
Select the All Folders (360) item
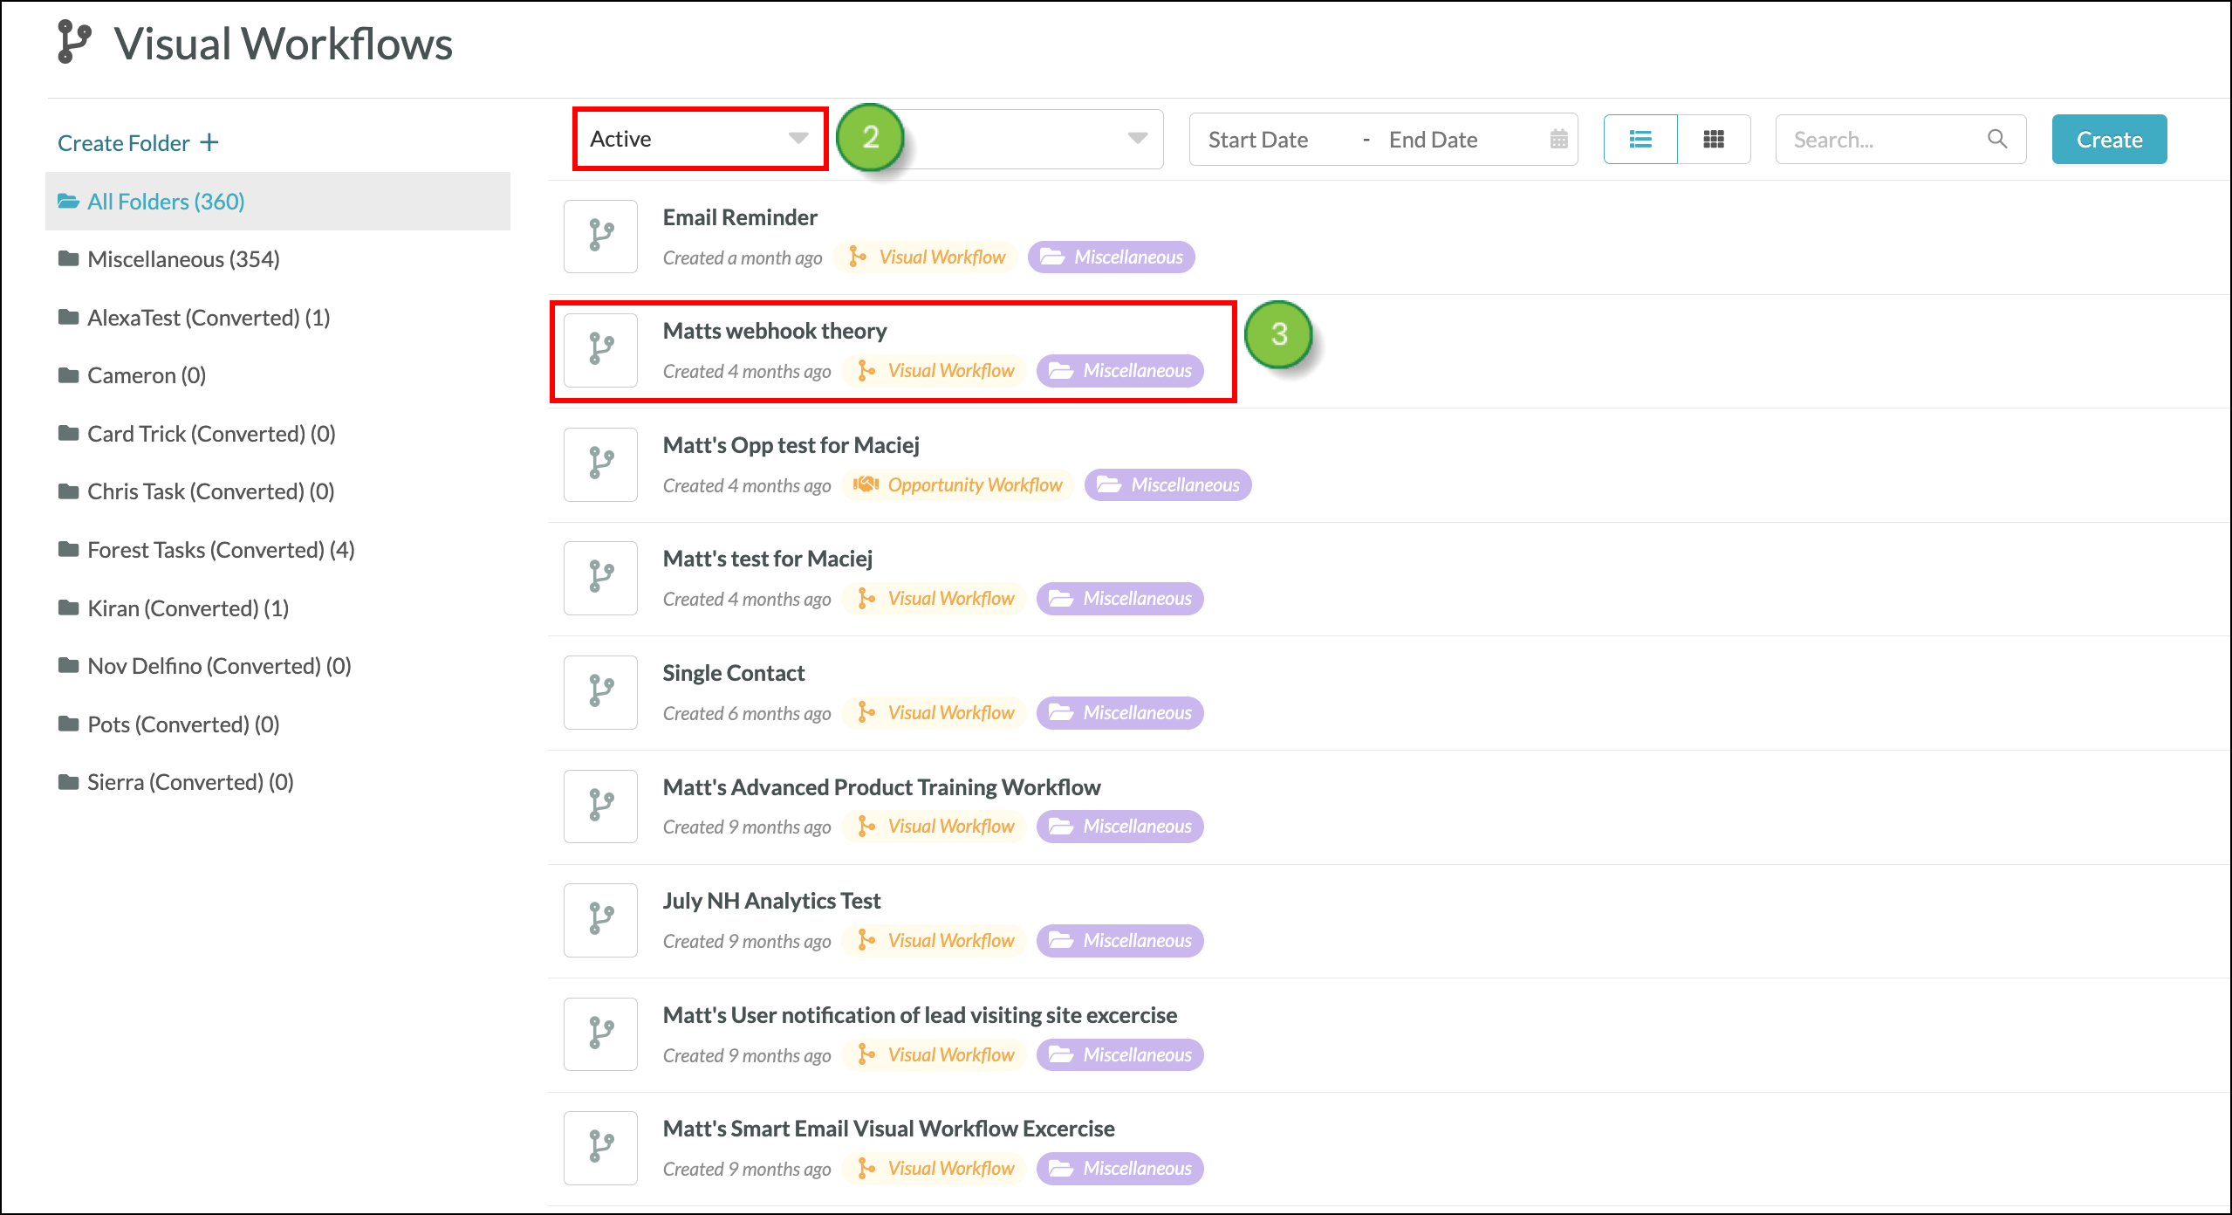[x=166, y=202]
